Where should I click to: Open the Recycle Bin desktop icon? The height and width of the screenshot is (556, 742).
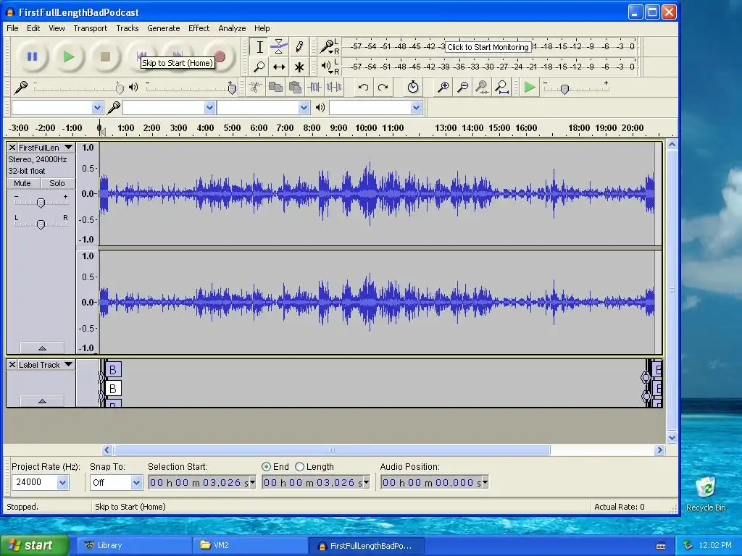706,494
